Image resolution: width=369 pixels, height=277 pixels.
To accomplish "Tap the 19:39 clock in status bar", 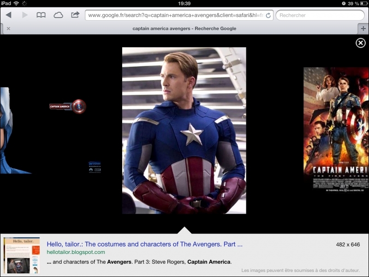I will [184, 3].
